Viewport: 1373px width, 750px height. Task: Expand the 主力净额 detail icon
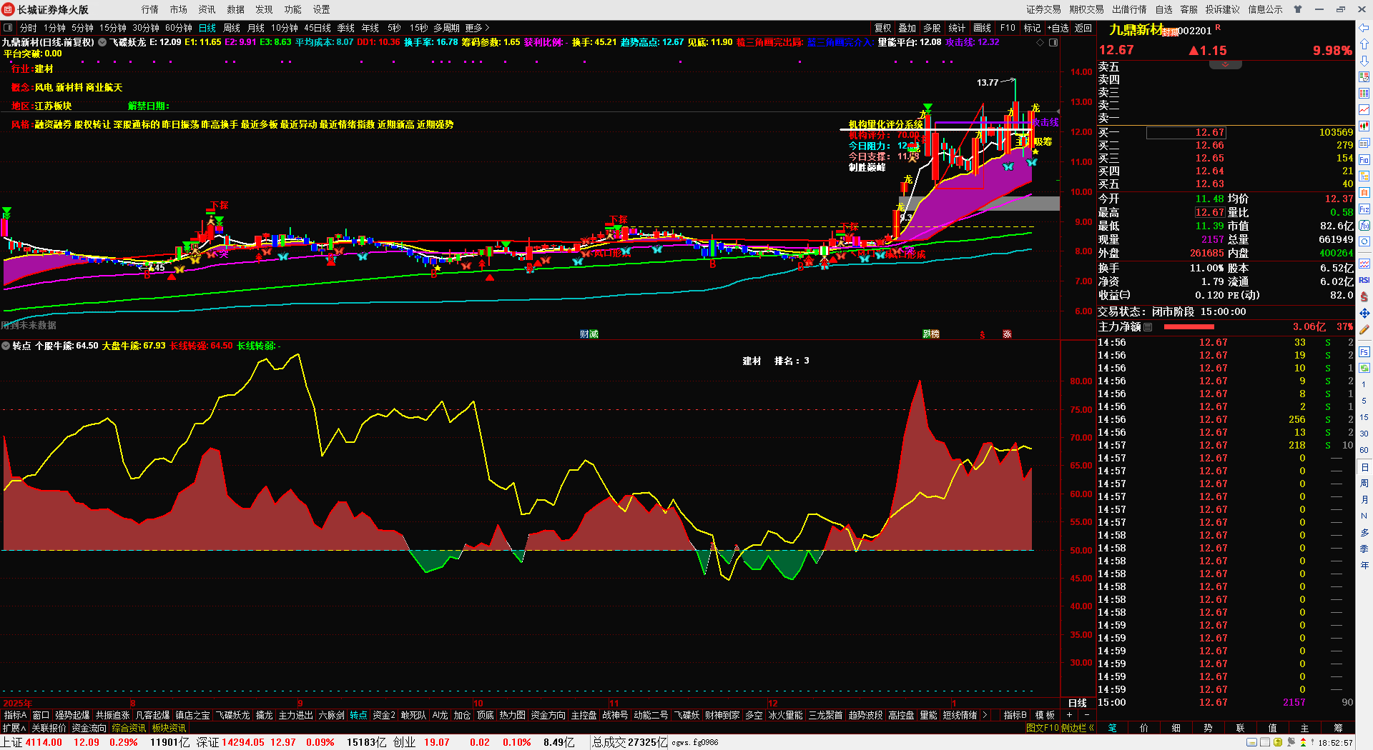tap(1148, 327)
